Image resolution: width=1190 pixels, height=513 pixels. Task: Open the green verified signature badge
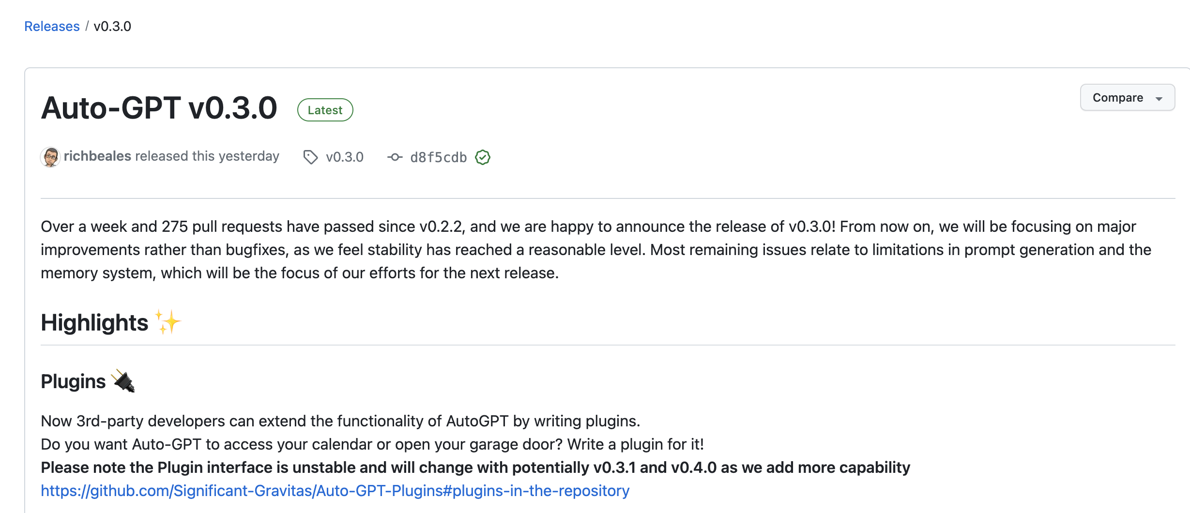pyautogui.click(x=483, y=157)
